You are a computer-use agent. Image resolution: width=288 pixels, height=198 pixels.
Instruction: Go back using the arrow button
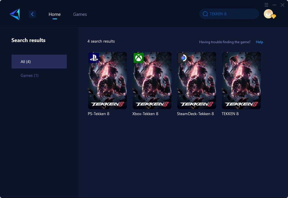[32, 14]
